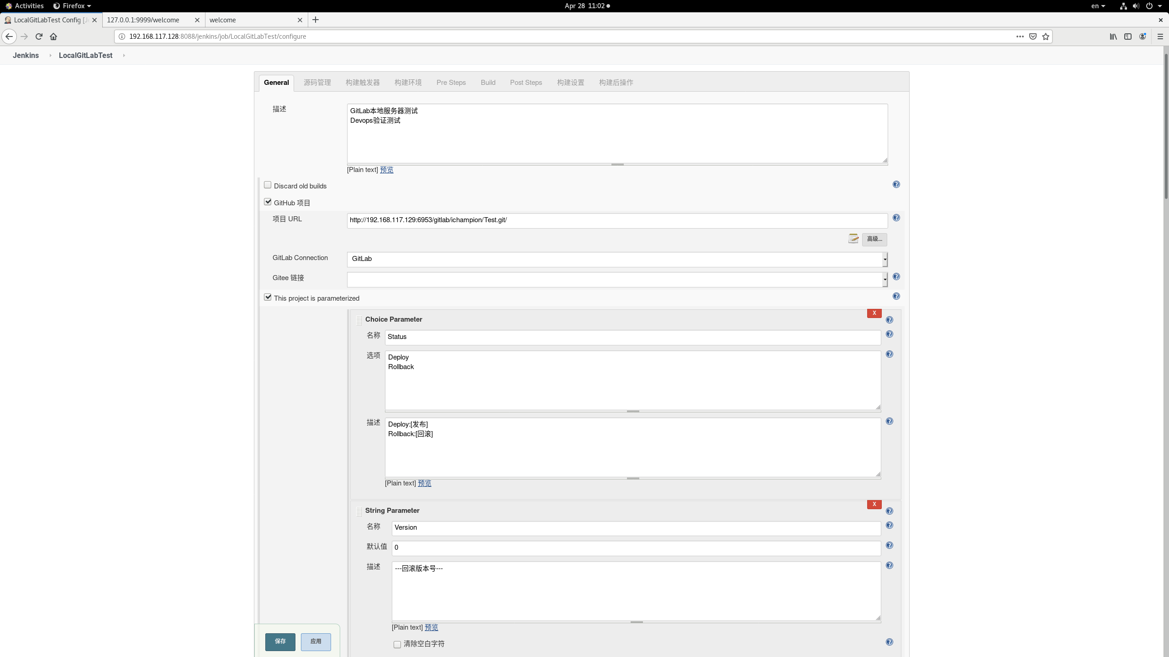Viewport: 1169px width, 657px height.
Task: Check the 清除空白字符 checkbox
Action: pos(396,644)
